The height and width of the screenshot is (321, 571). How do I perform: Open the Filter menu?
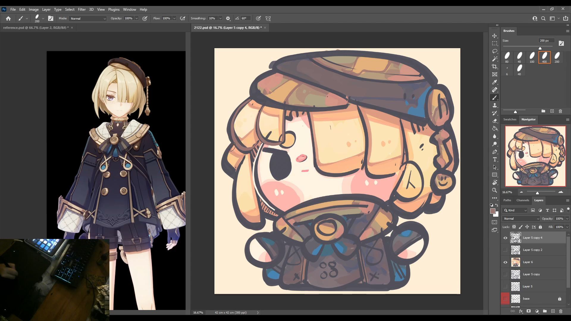point(81,10)
